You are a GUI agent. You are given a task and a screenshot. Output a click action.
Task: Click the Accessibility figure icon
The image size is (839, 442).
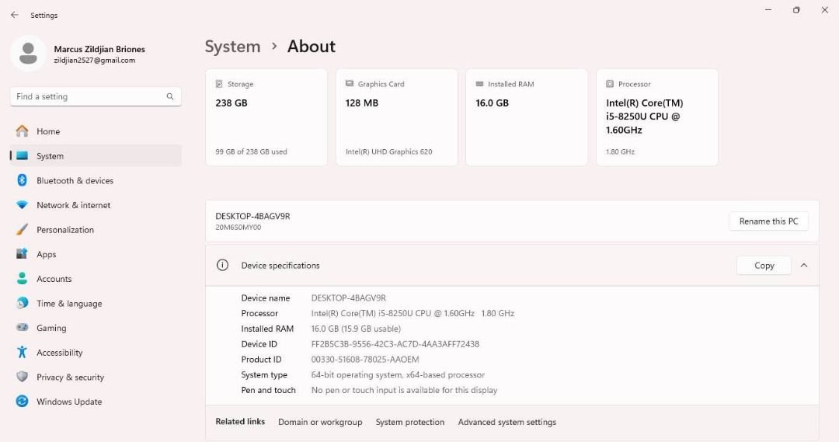click(22, 352)
